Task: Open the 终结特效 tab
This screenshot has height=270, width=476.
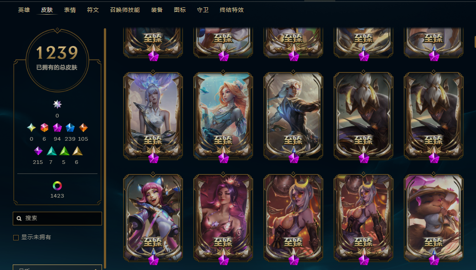Action: [x=232, y=10]
